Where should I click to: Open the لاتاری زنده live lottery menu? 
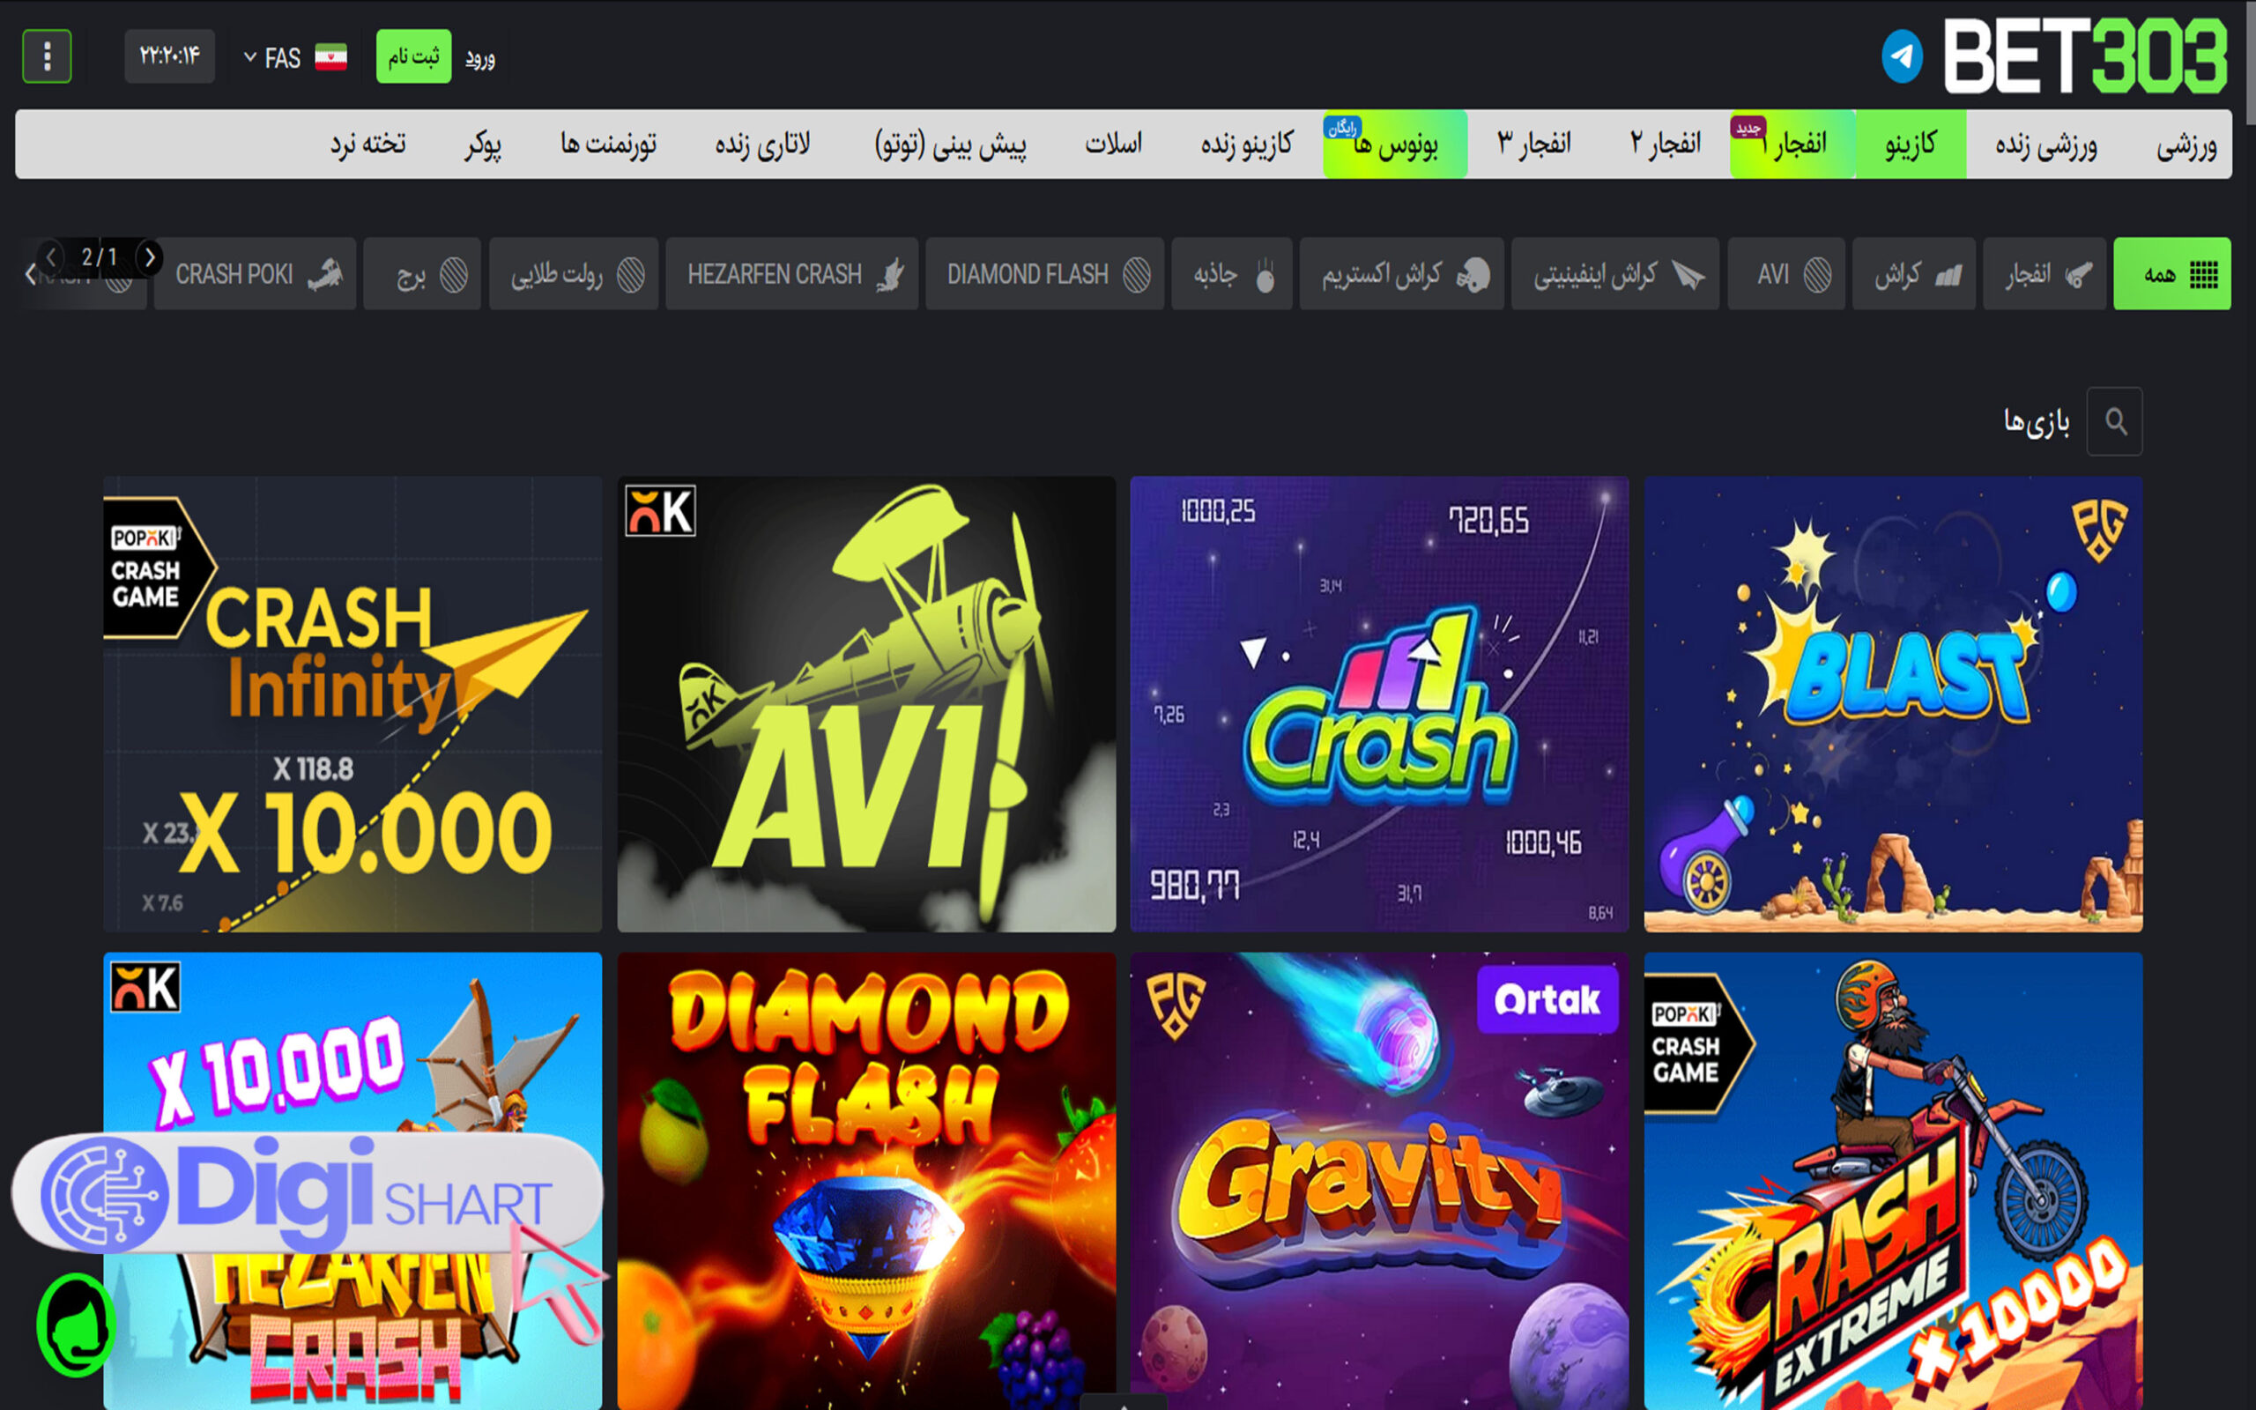tap(762, 145)
